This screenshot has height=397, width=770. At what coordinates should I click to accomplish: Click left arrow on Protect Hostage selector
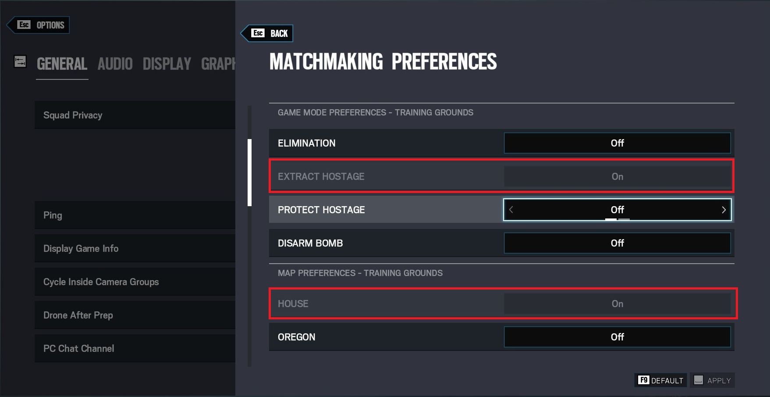(511, 210)
